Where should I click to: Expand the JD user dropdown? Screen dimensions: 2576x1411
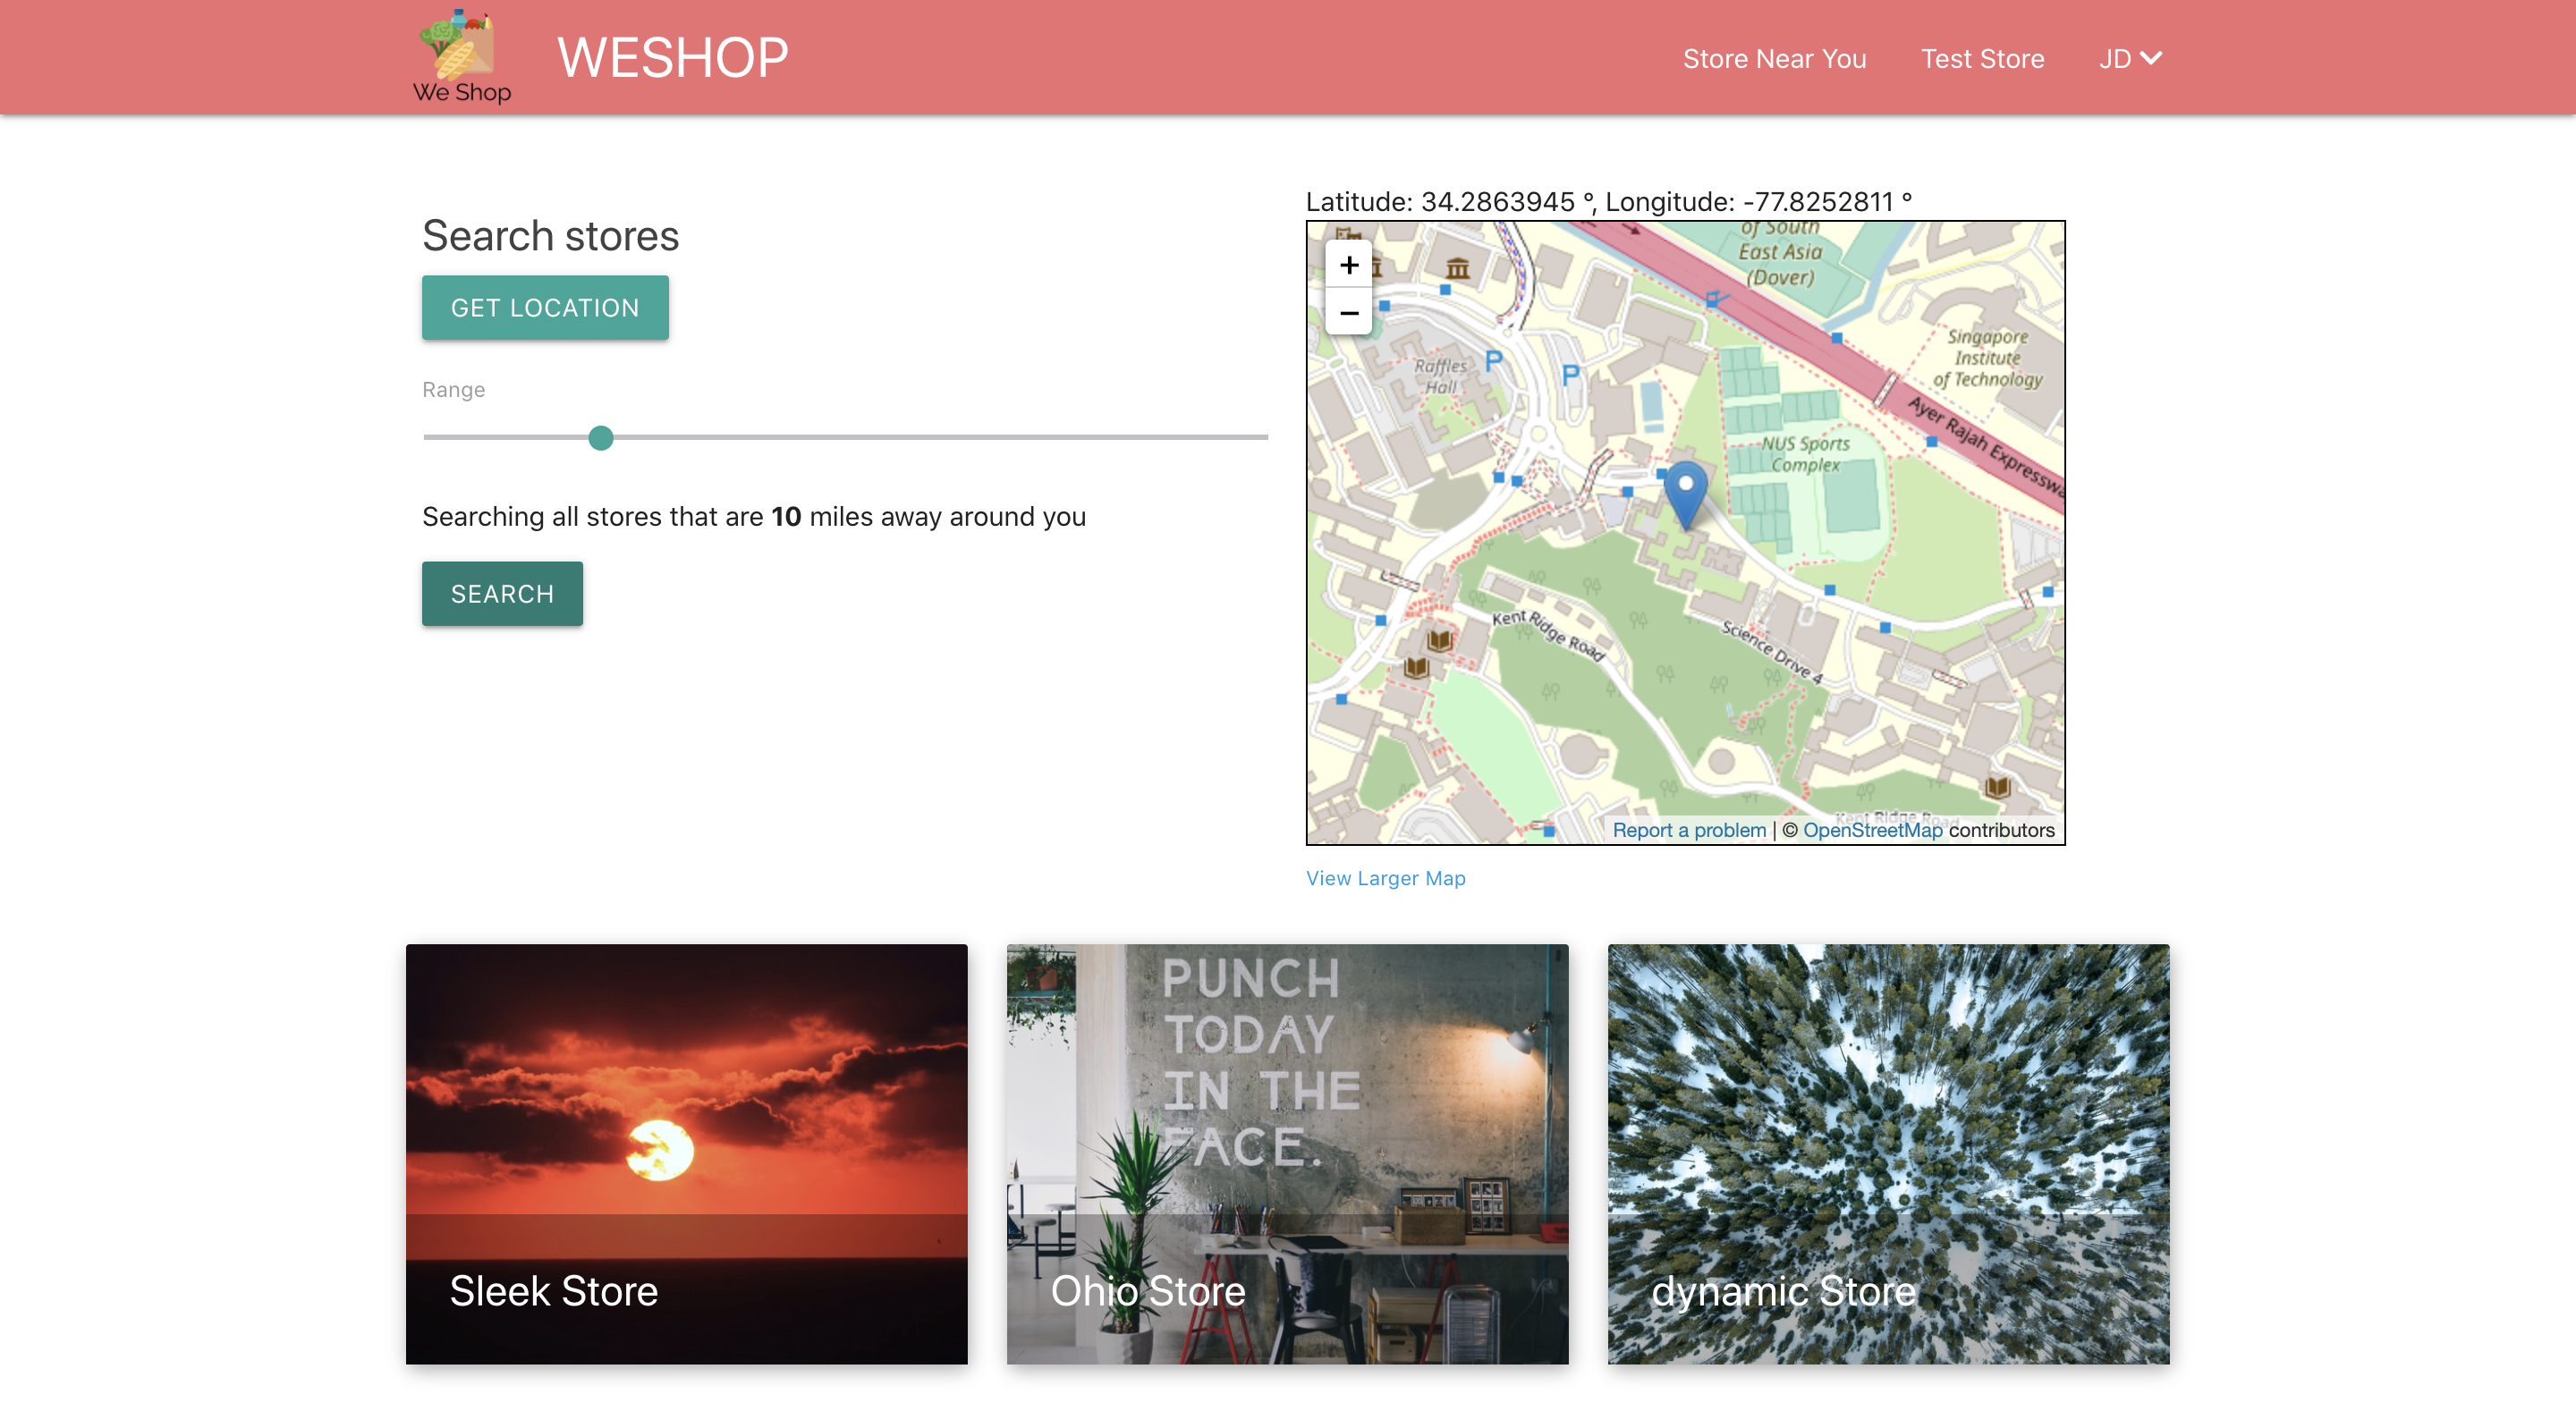pyautogui.click(x=2130, y=59)
